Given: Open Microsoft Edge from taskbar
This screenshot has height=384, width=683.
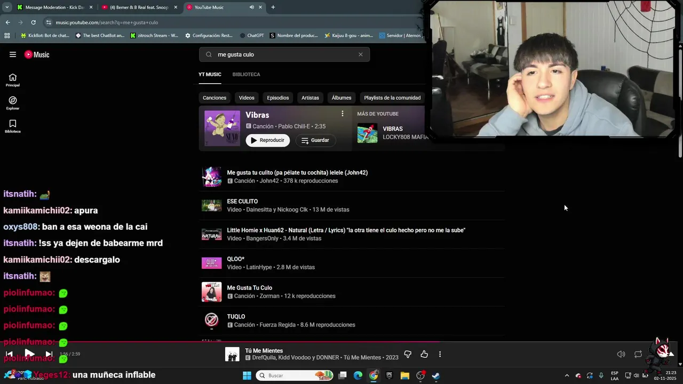Looking at the screenshot, I should pyautogui.click(x=358, y=375).
